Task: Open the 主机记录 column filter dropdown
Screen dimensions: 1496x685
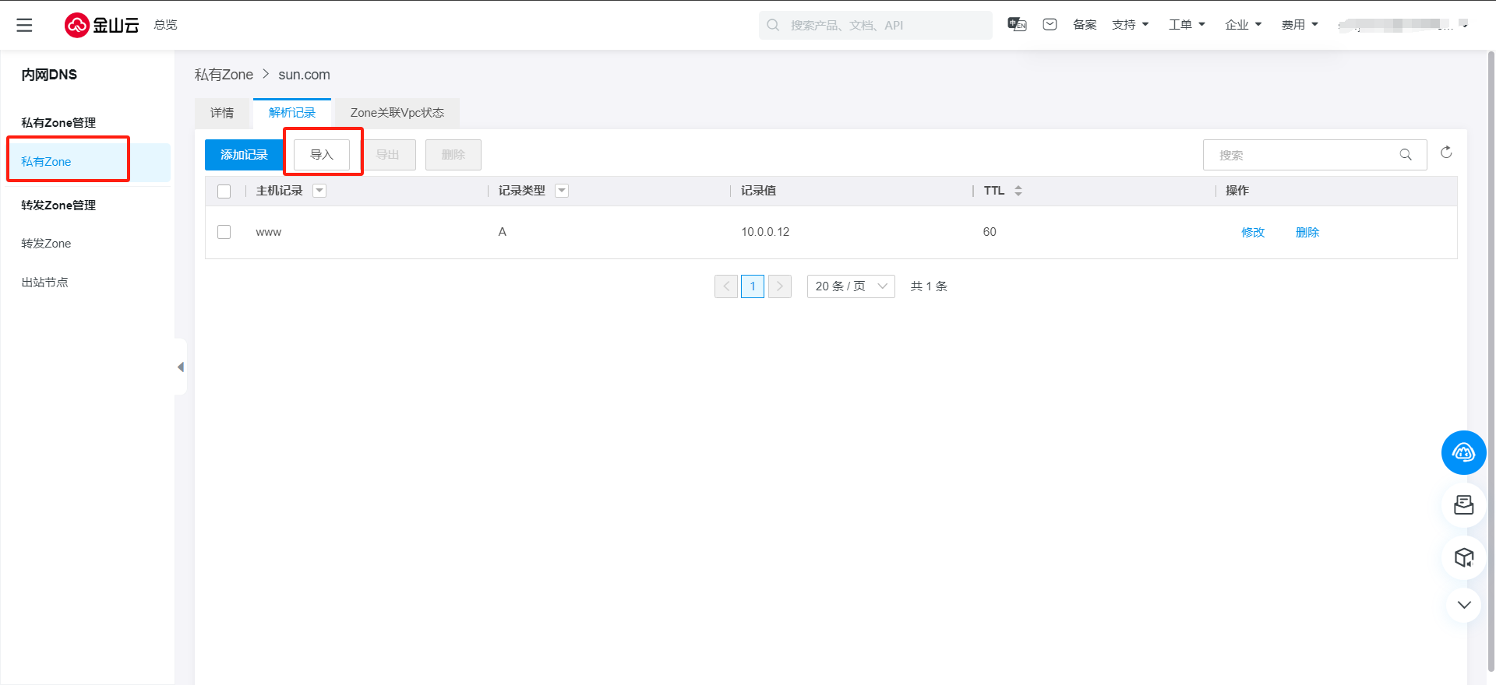Action: 319,191
